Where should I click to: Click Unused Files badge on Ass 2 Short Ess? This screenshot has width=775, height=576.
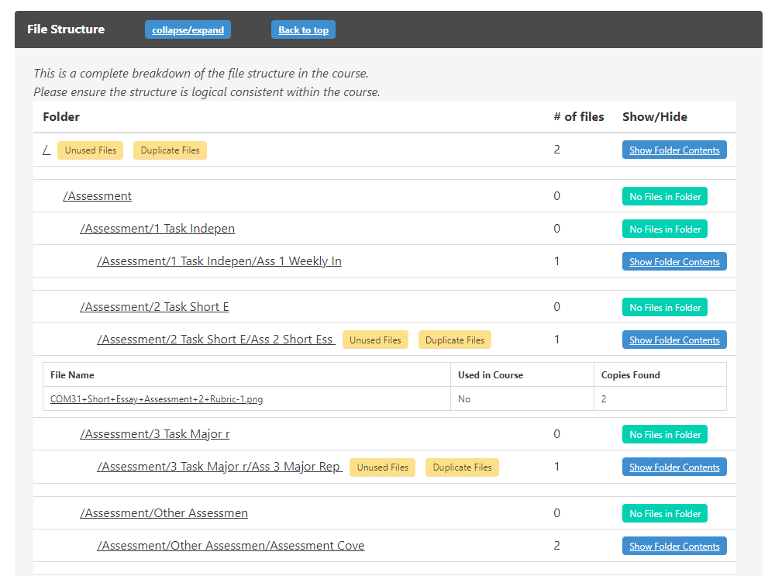click(375, 340)
